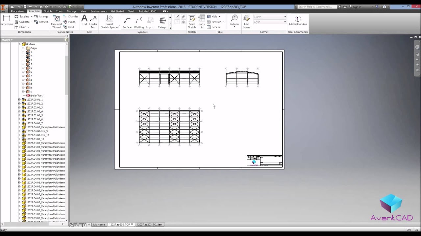Click Print icon in quick access toolbar
The image size is (421, 236).
point(46,7)
